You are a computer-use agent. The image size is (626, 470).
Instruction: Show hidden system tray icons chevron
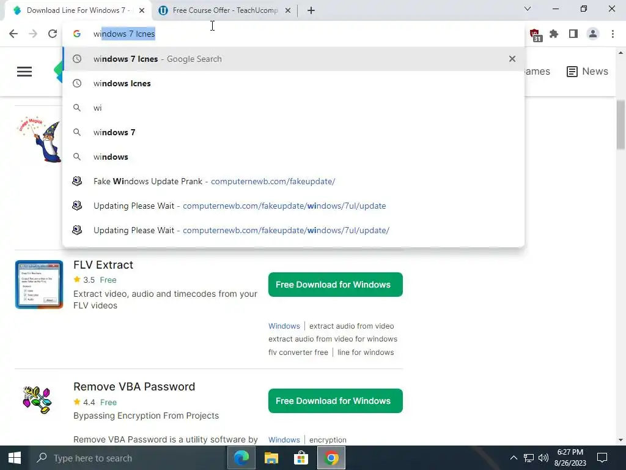[514, 458]
